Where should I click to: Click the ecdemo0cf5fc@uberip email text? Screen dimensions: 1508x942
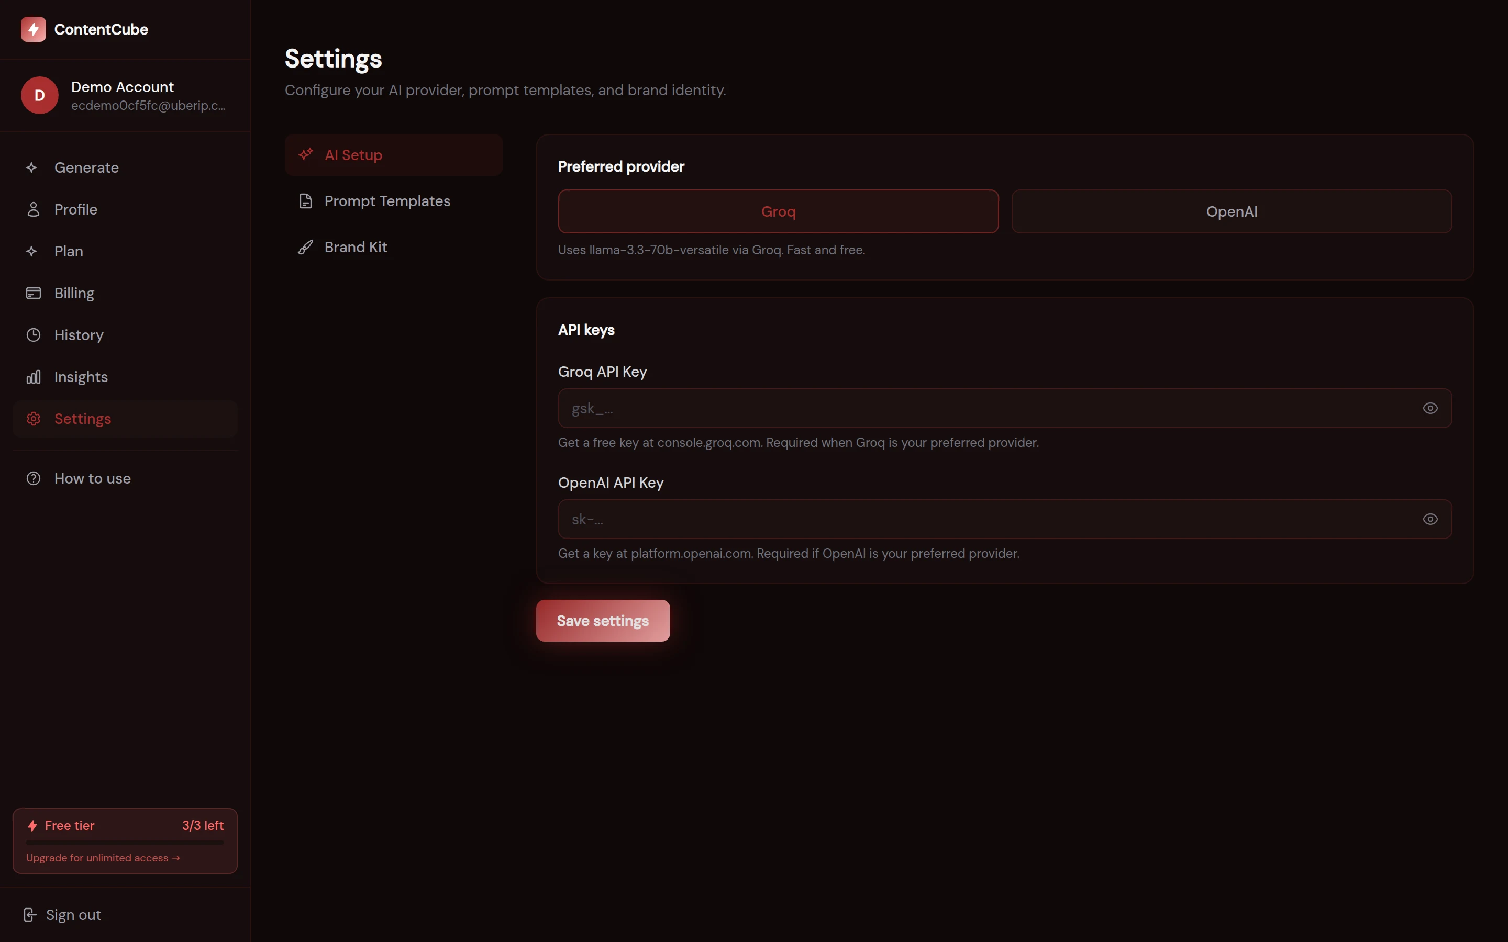click(x=148, y=106)
